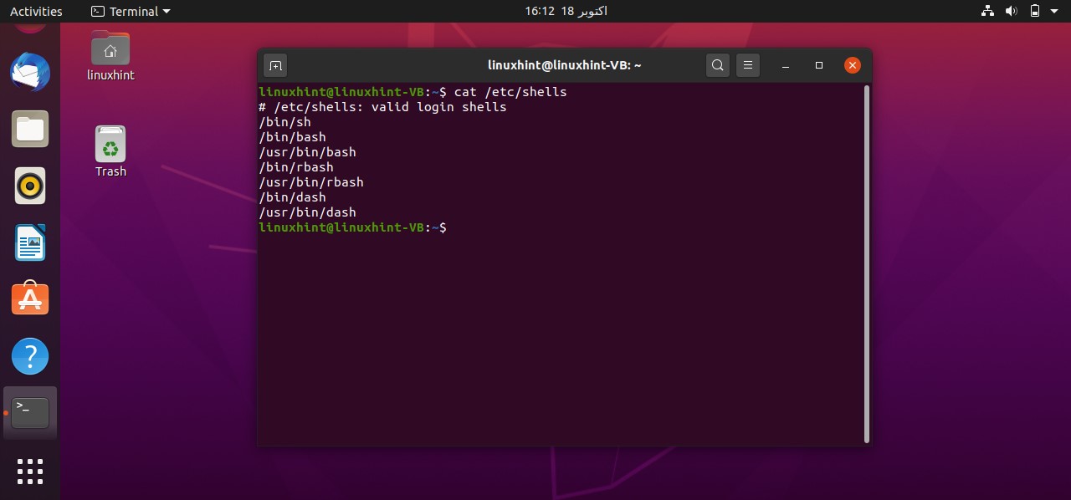Image resolution: width=1071 pixels, height=500 pixels.
Task: Open the Help app from the dock
Action: [30, 355]
